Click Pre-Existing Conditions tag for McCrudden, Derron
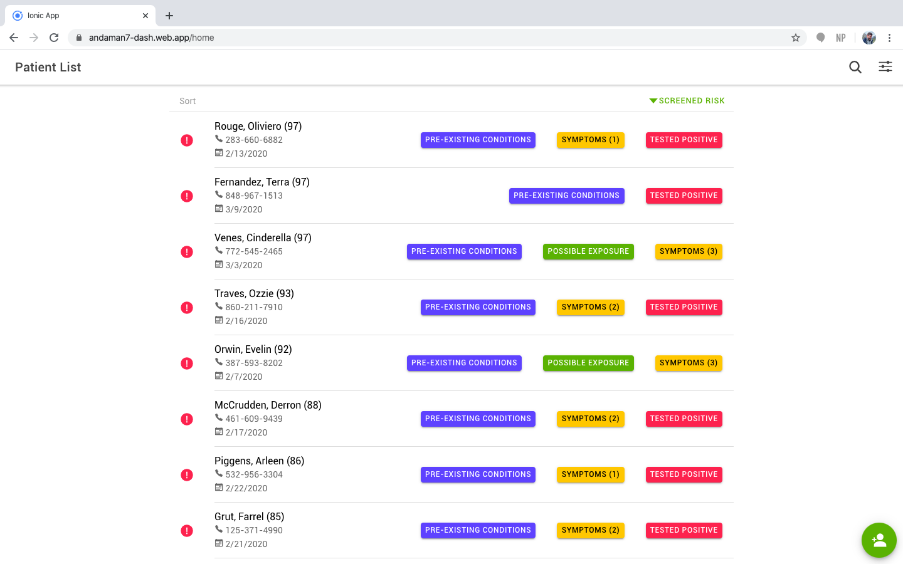 (478, 419)
